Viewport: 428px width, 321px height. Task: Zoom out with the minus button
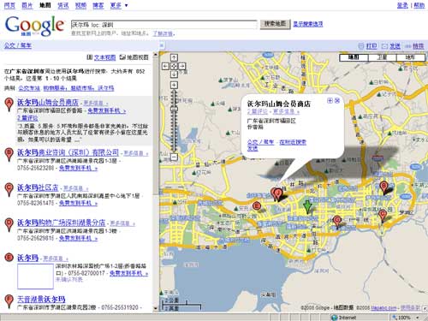[174, 157]
